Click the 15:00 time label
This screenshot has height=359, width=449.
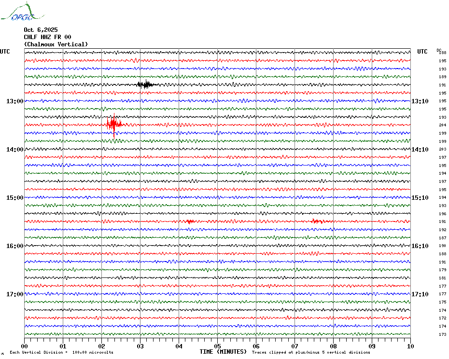click(15, 197)
